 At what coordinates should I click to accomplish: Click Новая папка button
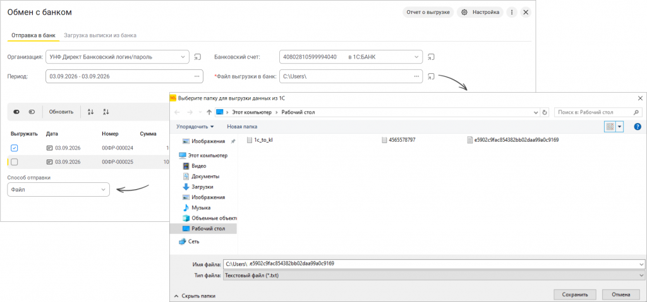coord(242,127)
